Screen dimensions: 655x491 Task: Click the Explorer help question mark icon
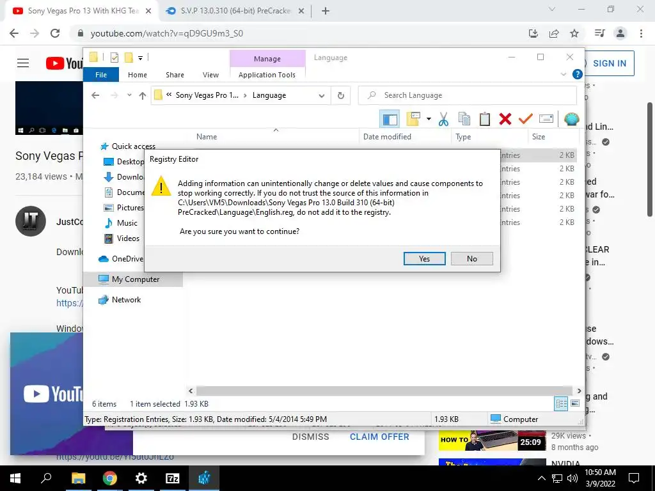[x=578, y=74]
